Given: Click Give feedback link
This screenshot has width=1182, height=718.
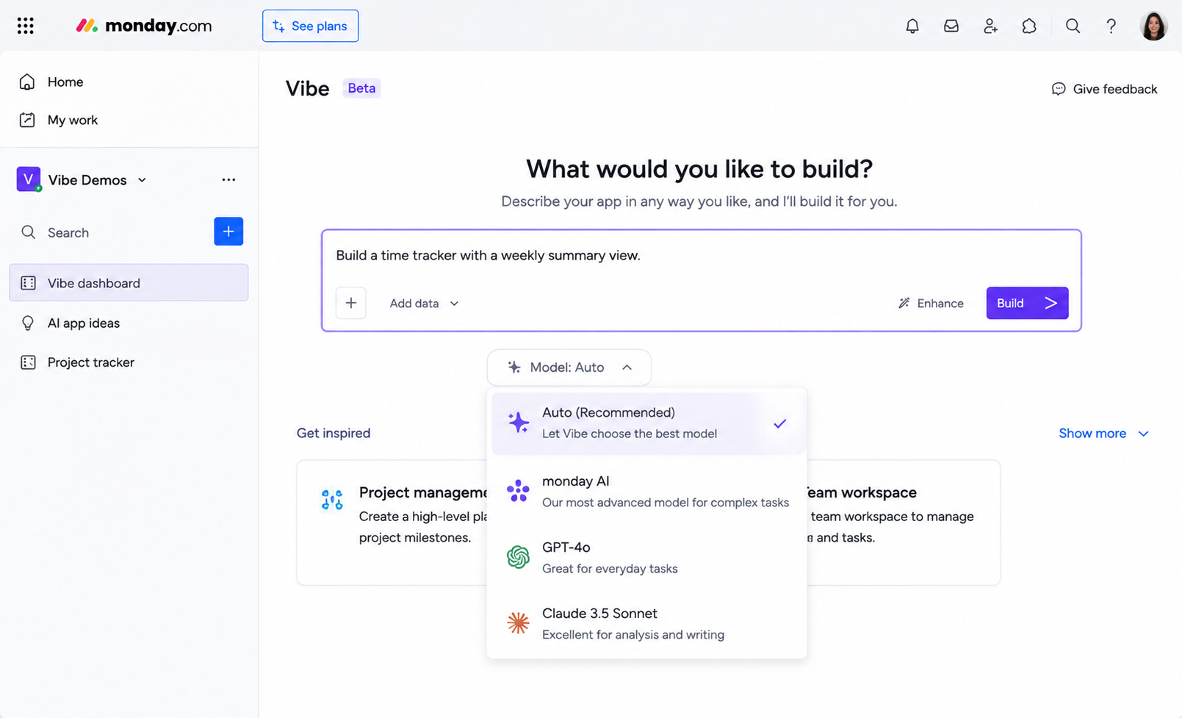Looking at the screenshot, I should [x=1105, y=89].
